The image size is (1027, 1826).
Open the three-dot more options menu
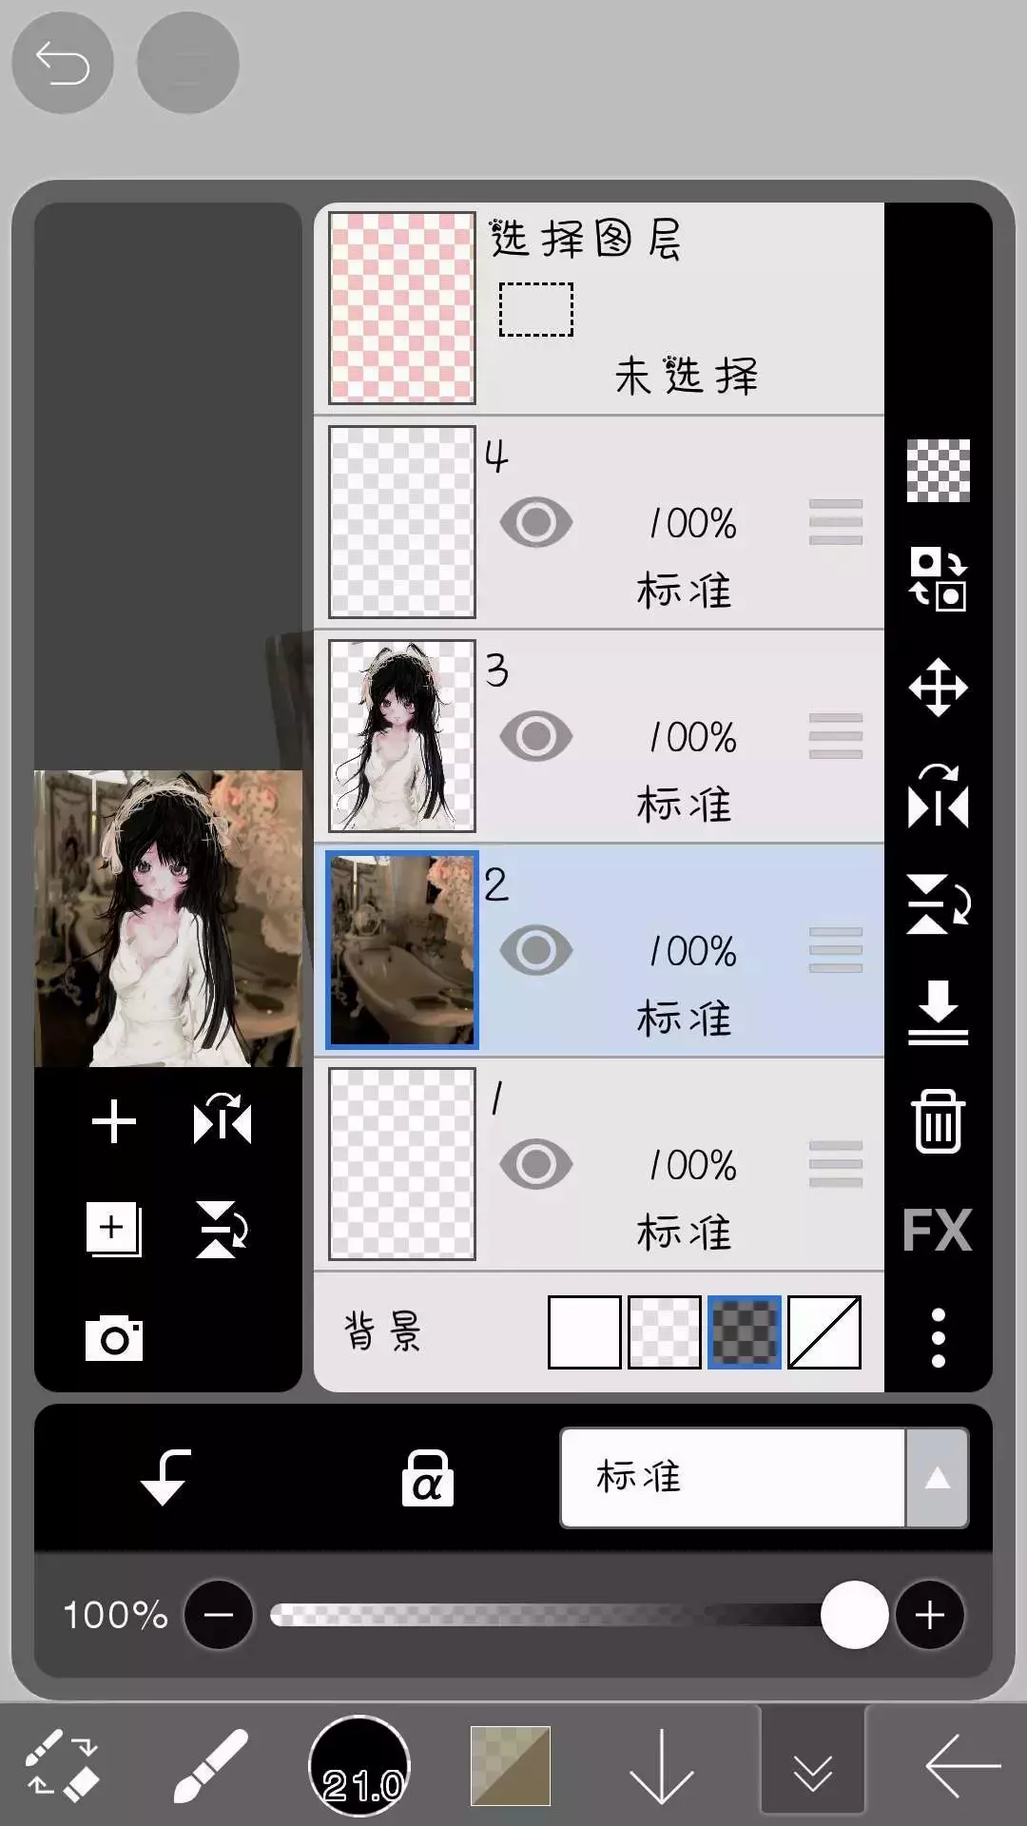938,1338
